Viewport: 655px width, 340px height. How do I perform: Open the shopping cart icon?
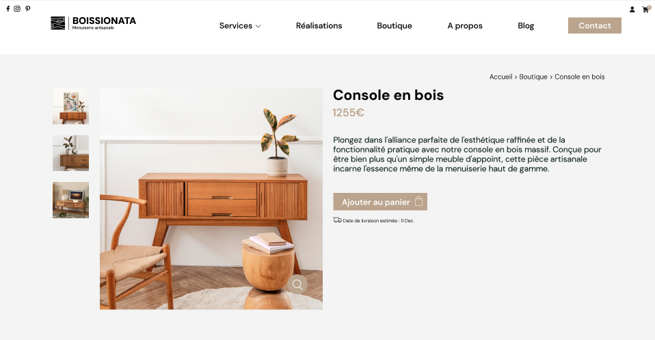pos(646,9)
